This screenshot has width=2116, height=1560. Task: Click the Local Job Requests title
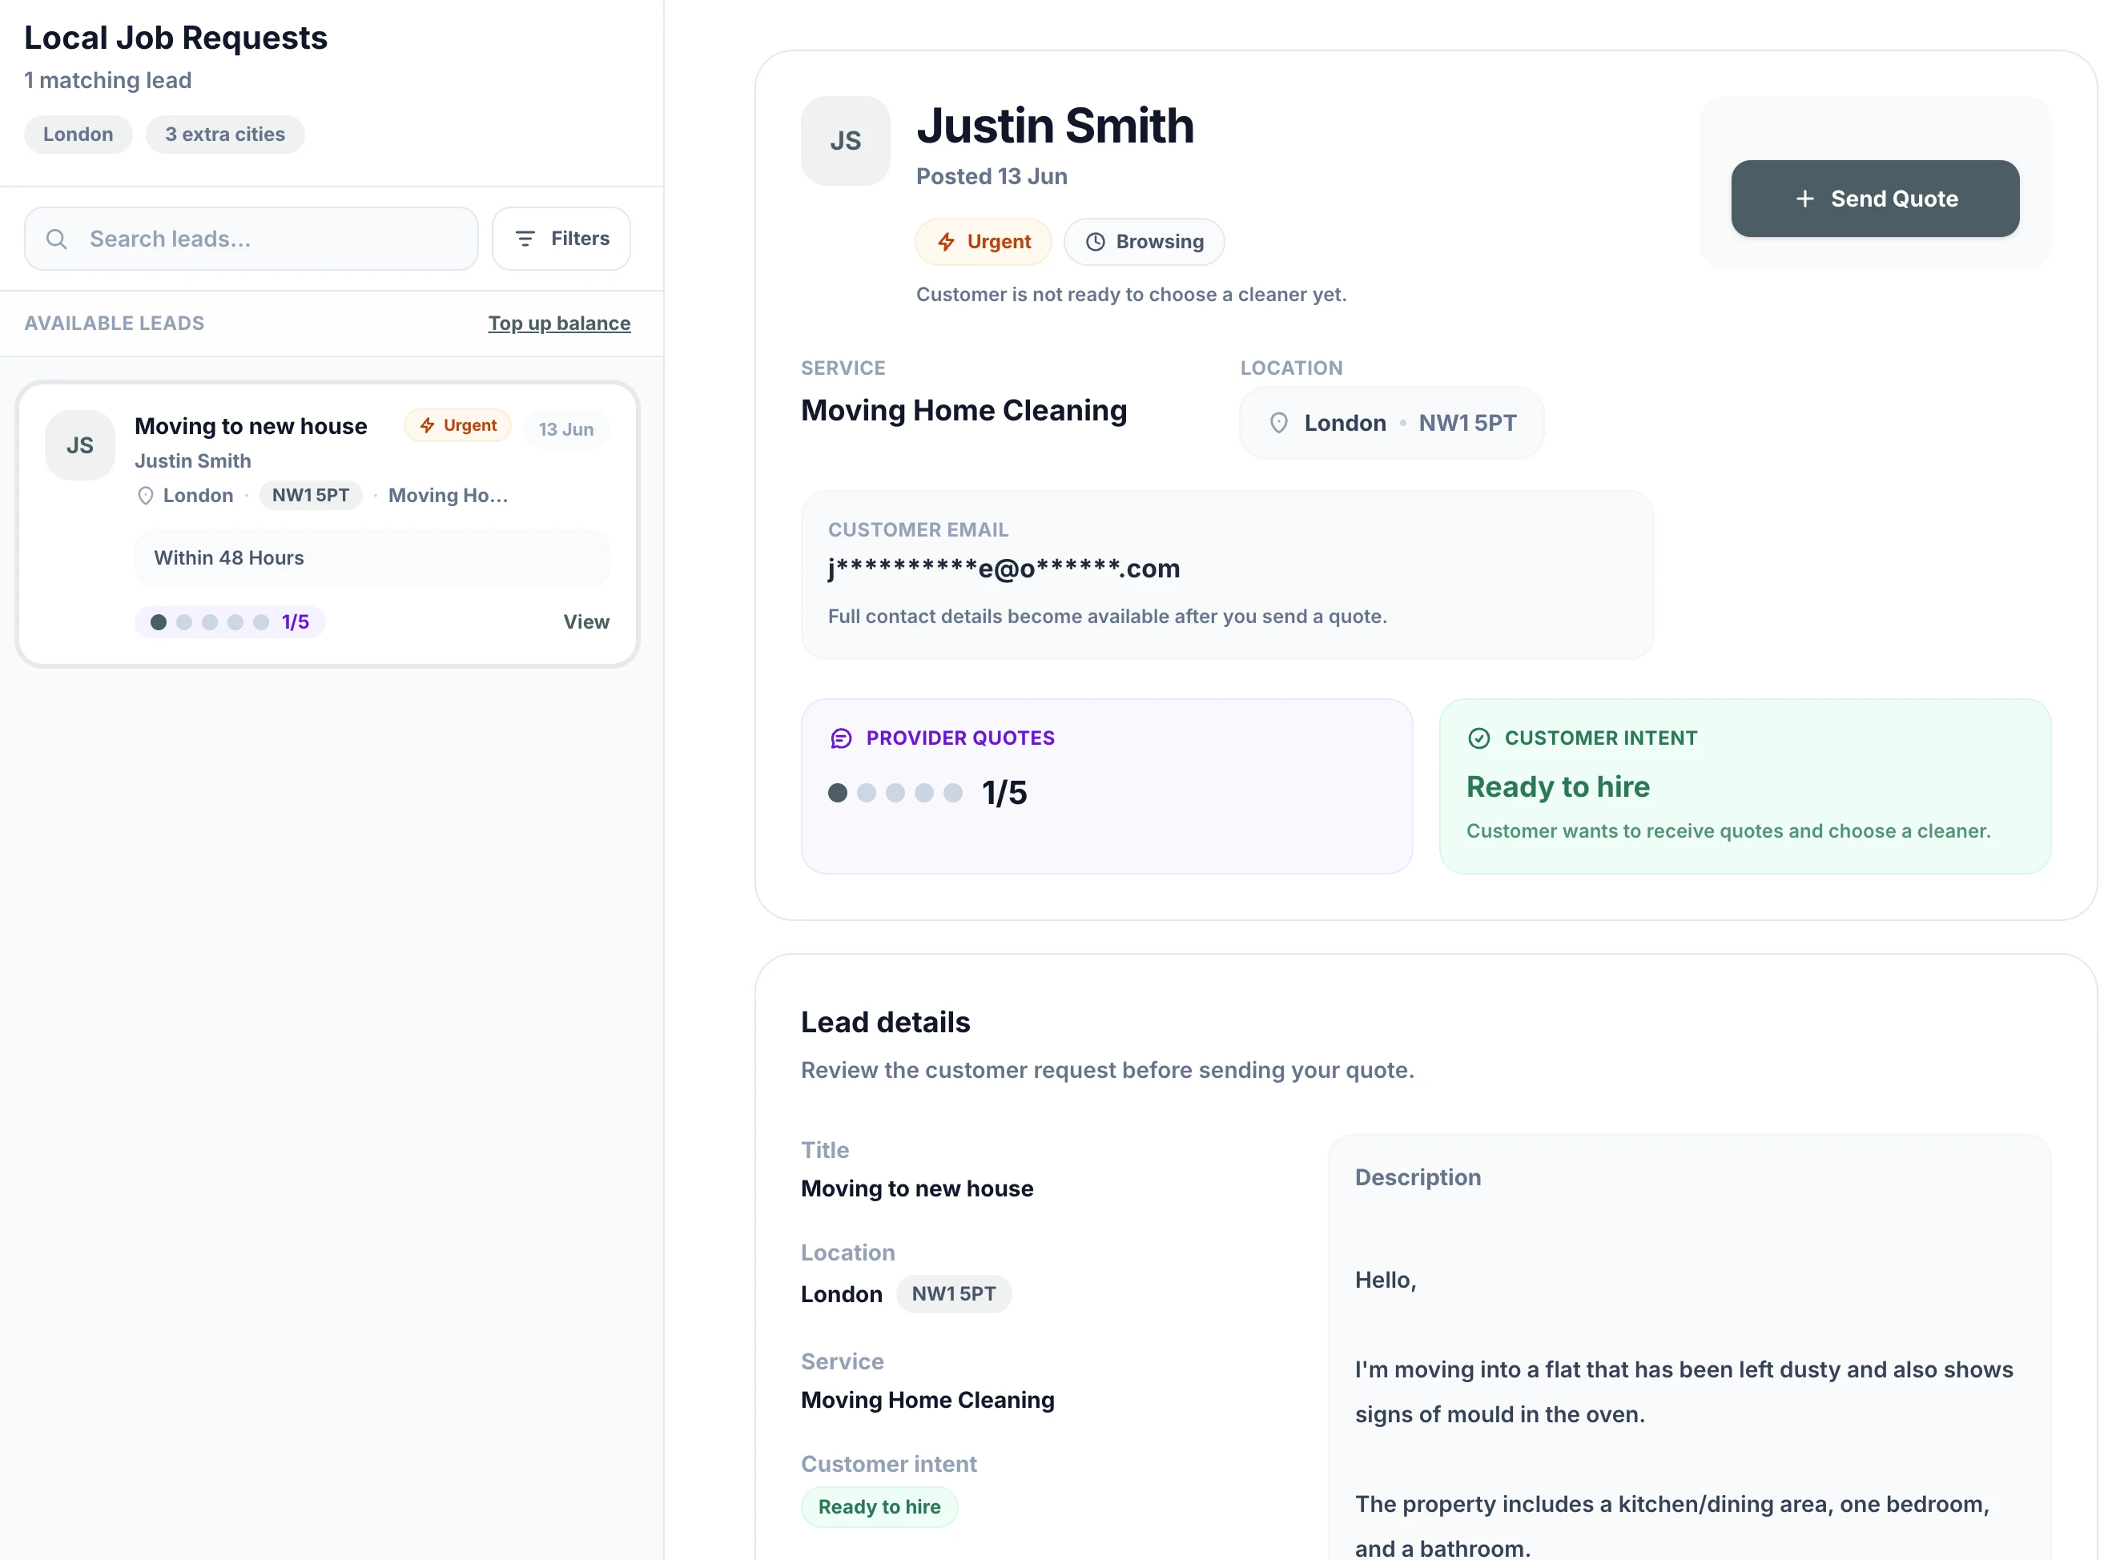pyautogui.click(x=175, y=38)
